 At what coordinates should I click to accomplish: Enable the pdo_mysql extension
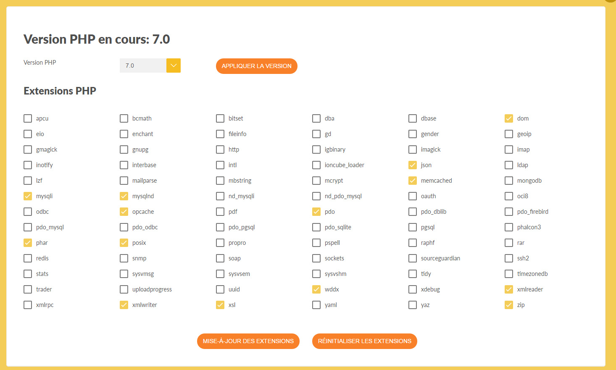28,227
